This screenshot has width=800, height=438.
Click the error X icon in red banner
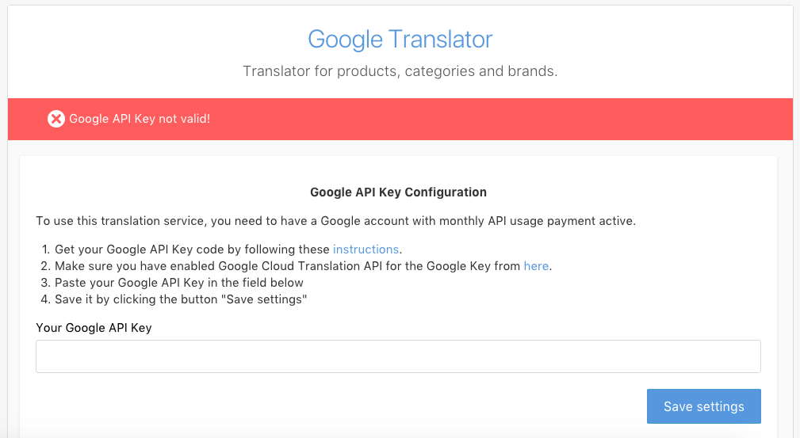[x=56, y=119]
